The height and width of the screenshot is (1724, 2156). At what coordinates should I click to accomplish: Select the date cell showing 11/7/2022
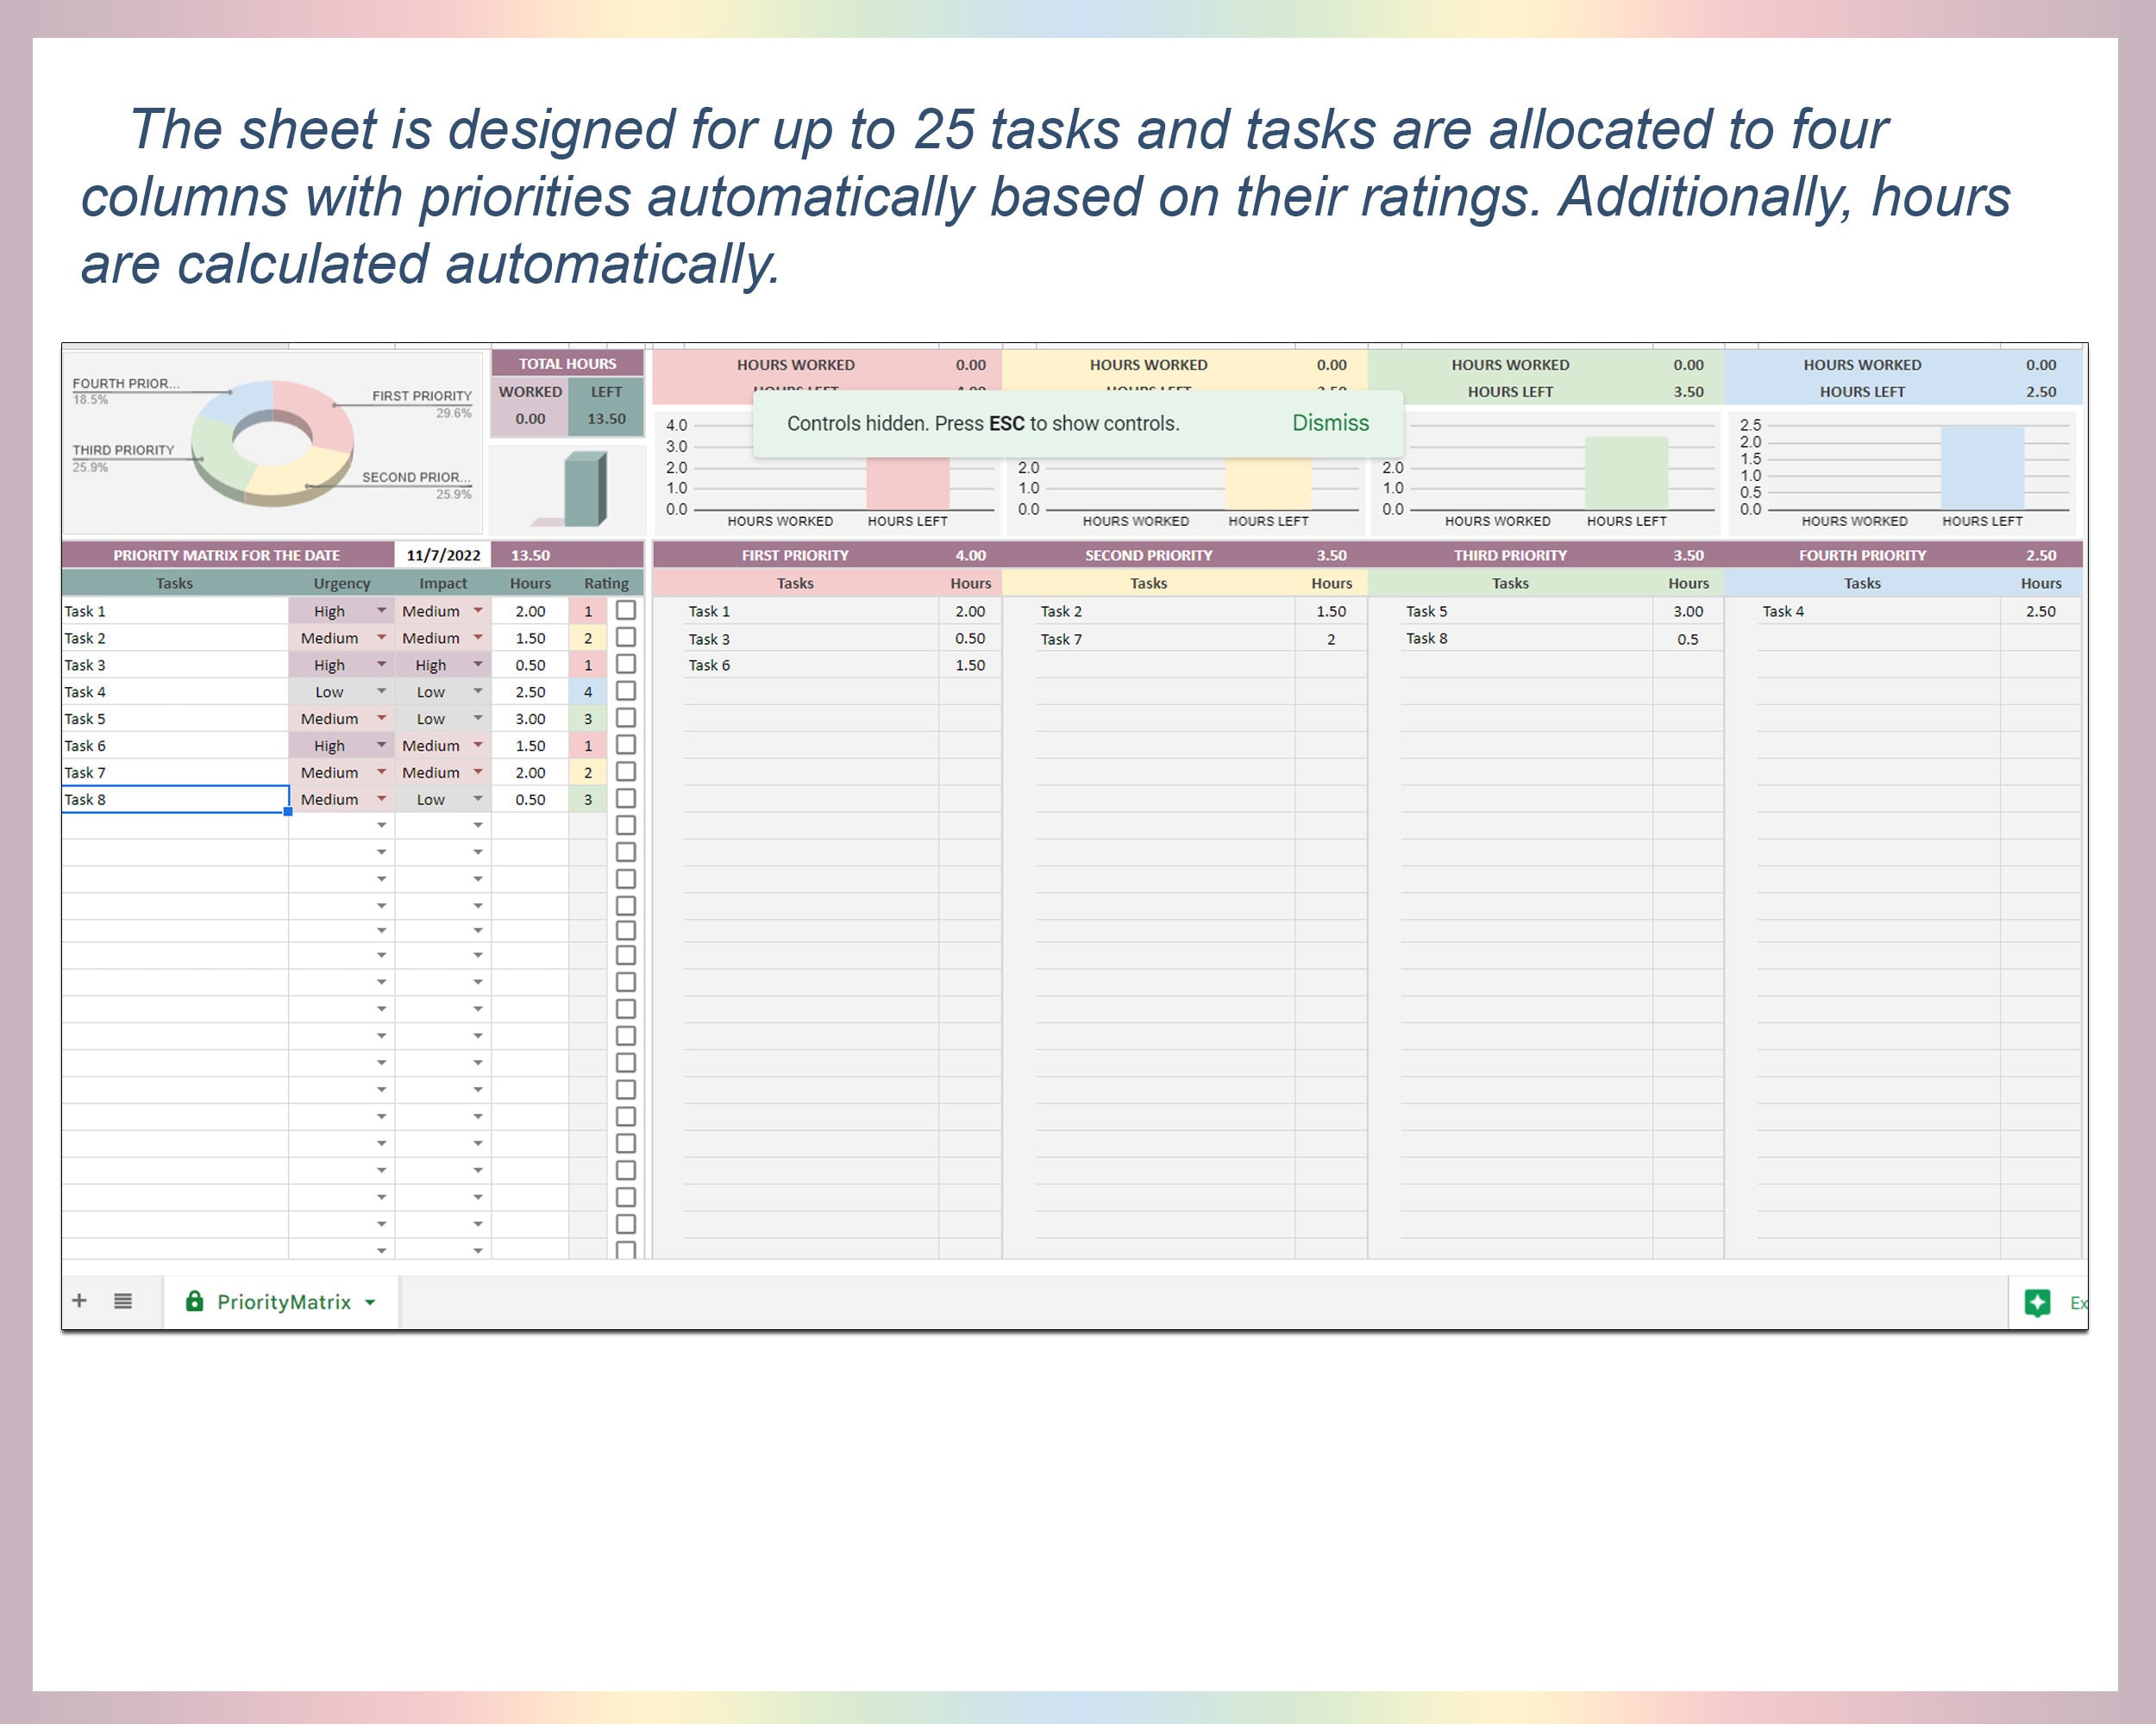click(444, 554)
